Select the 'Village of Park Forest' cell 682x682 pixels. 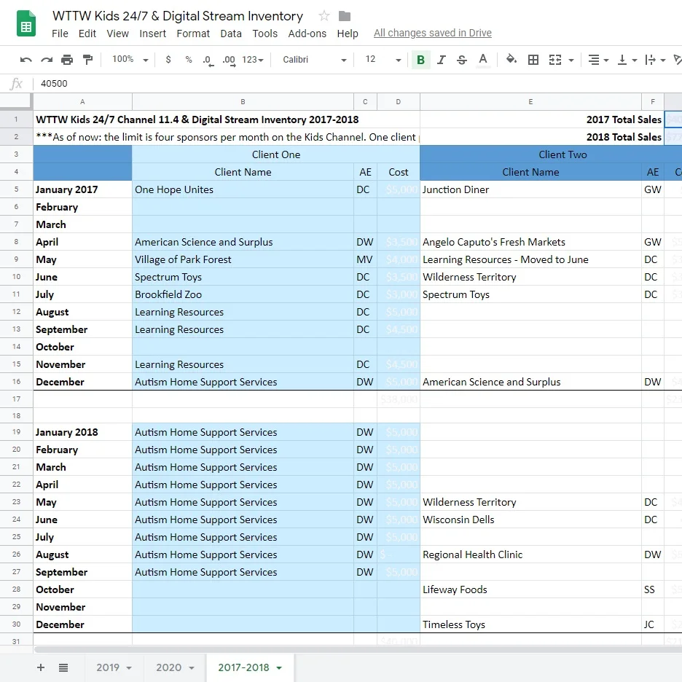tap(243, 259)
